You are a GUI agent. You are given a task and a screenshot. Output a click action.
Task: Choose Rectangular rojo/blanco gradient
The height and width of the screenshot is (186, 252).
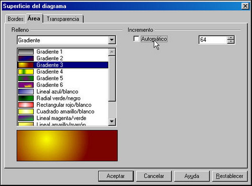click(x=63, y=105)
